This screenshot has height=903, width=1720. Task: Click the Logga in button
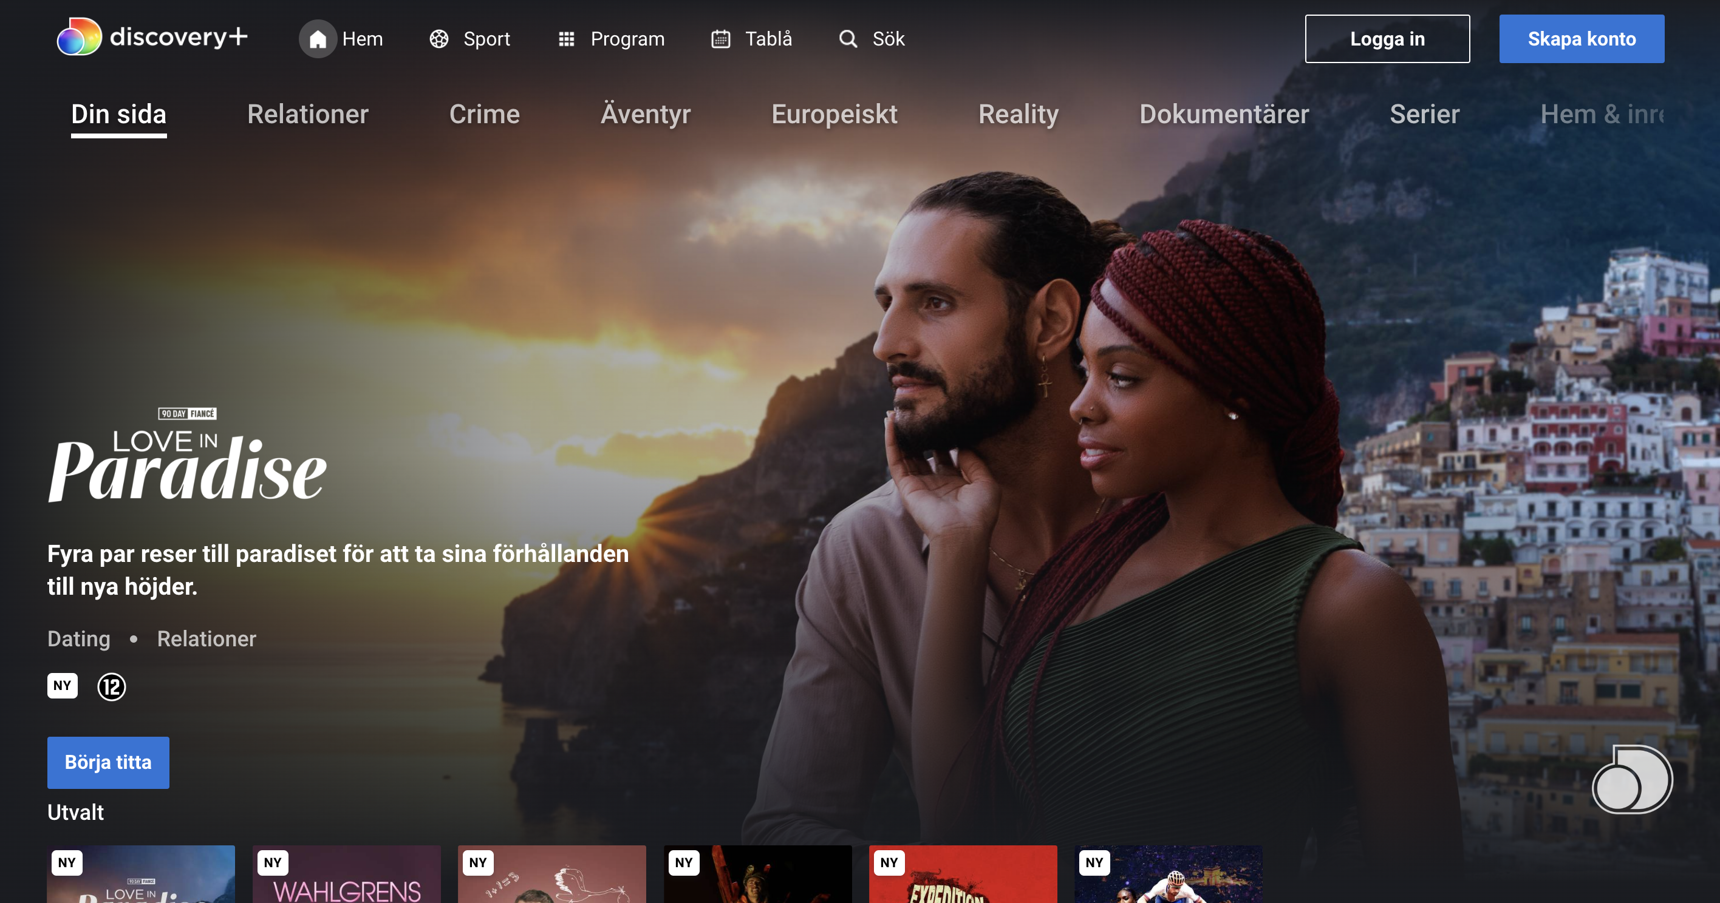(1388, 39)
